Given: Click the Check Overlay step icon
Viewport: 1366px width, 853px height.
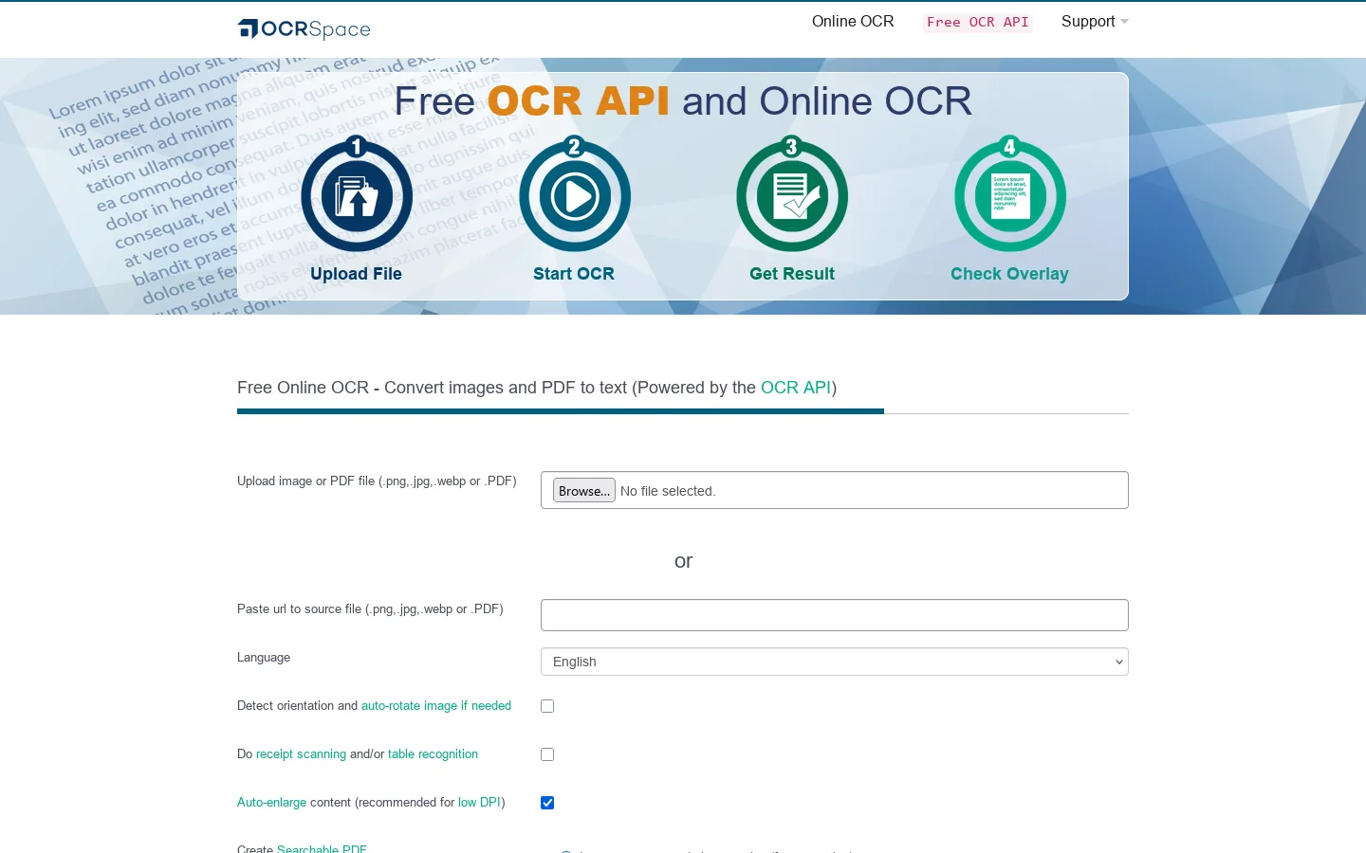Looking at the screenshot, I should point(1010,194).
